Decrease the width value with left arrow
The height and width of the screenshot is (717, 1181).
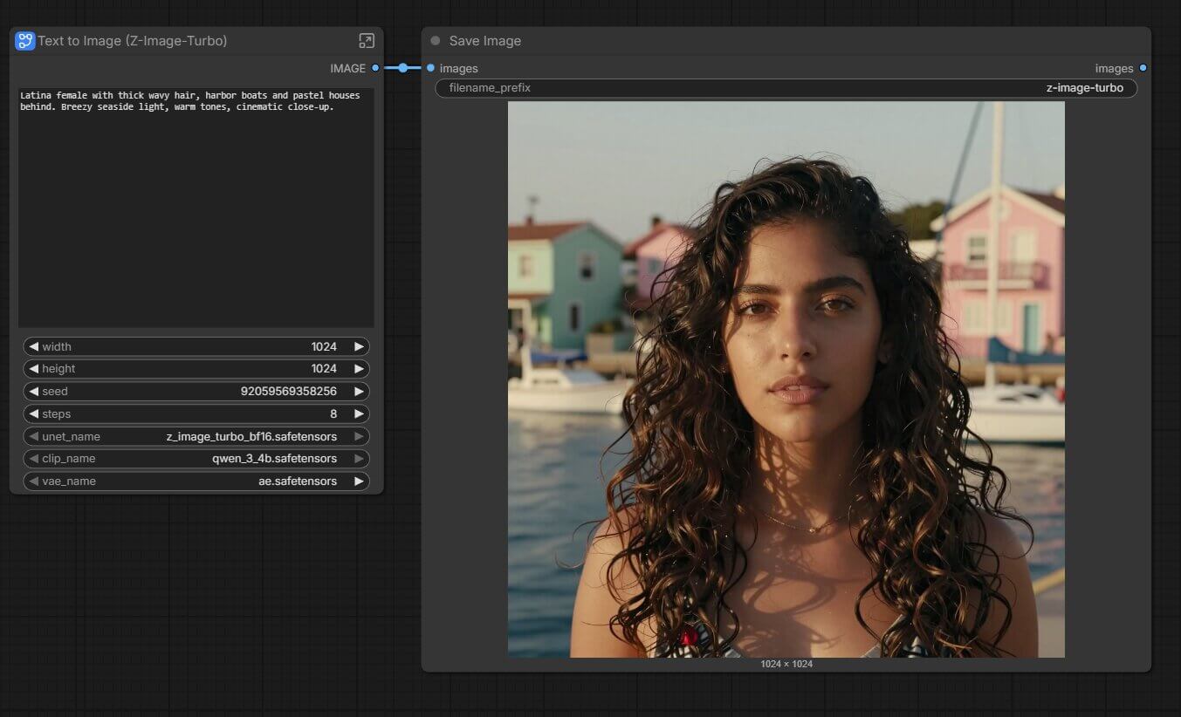point(34,346)
